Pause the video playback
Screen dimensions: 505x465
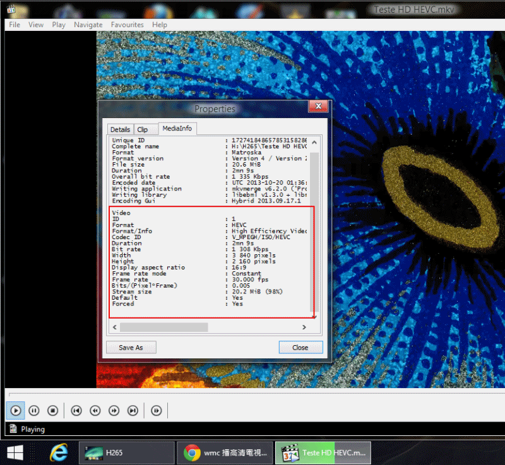(x=34, y=411)
